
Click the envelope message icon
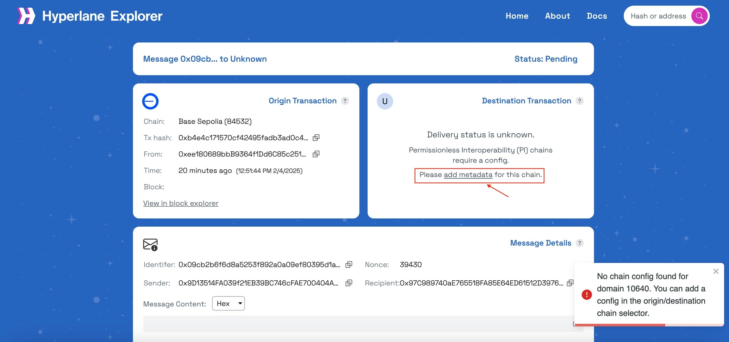coord(150,245)
